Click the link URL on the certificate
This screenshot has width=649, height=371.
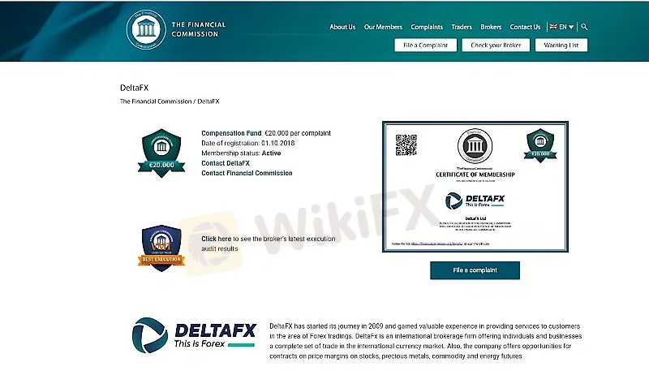436,244
